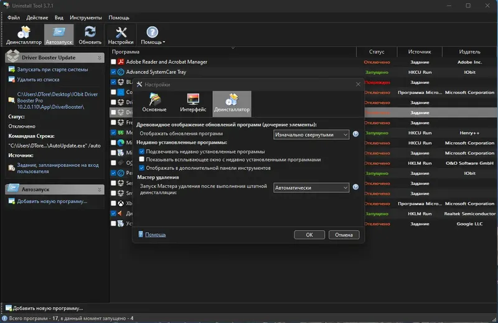
Task: Open the Инструменты menu
Action: click(86, 17)
